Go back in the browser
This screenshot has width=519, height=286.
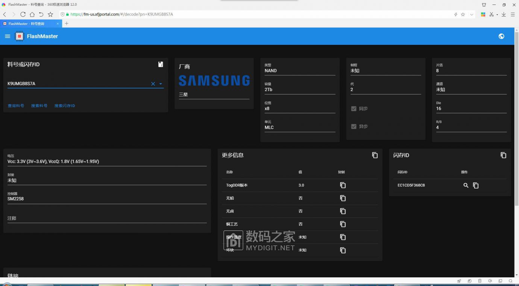click(x=5, y=14)
